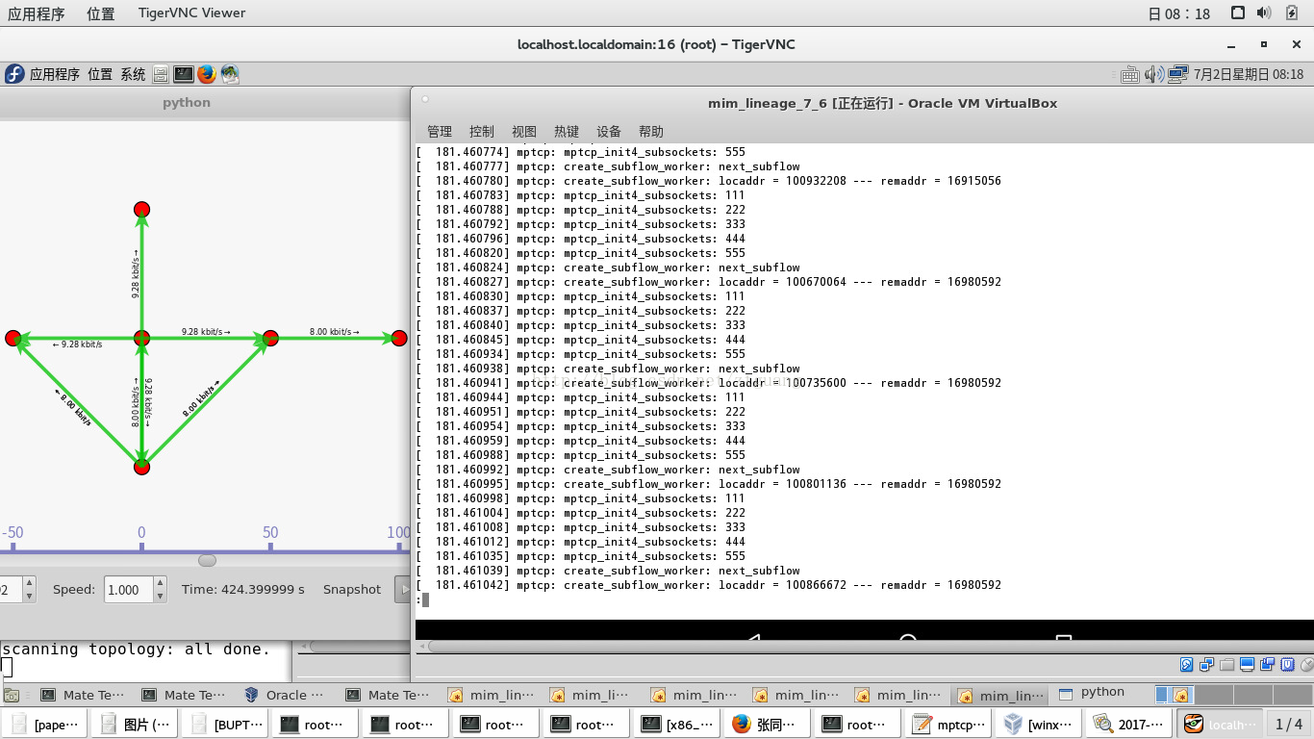Open the 帮助 menu in VirtualBox
The image size is (1314, 739).
[x=651, y=132]
